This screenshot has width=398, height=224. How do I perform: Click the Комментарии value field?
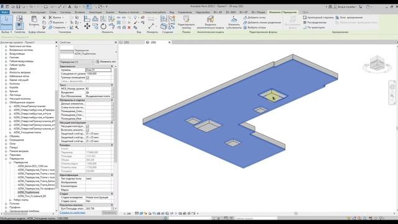pyautogui.click(x=98, y=186)
